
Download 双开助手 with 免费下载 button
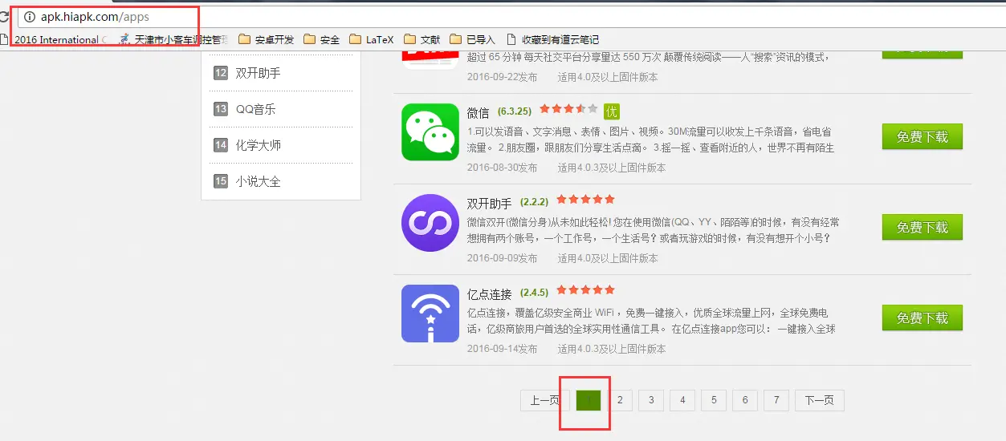pos(922,228)
